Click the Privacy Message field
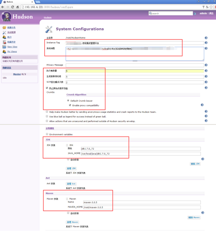The height and width of the screenshot is (231, 216). [x=135, y=65]
